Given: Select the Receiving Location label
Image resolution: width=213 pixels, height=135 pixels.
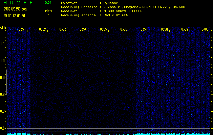Looking at the screenshot, I should (x=79, y=7).
